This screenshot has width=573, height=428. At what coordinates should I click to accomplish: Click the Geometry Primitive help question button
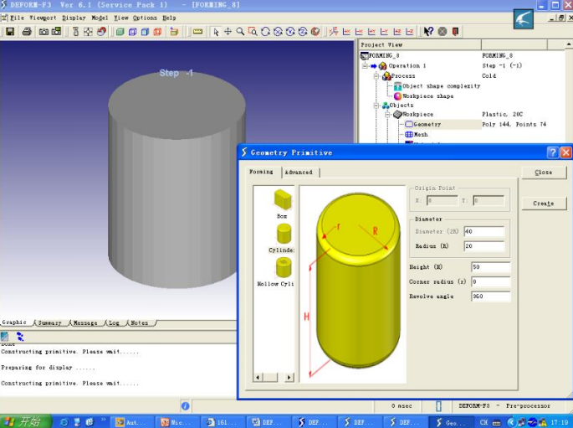(x=553, y=152)
